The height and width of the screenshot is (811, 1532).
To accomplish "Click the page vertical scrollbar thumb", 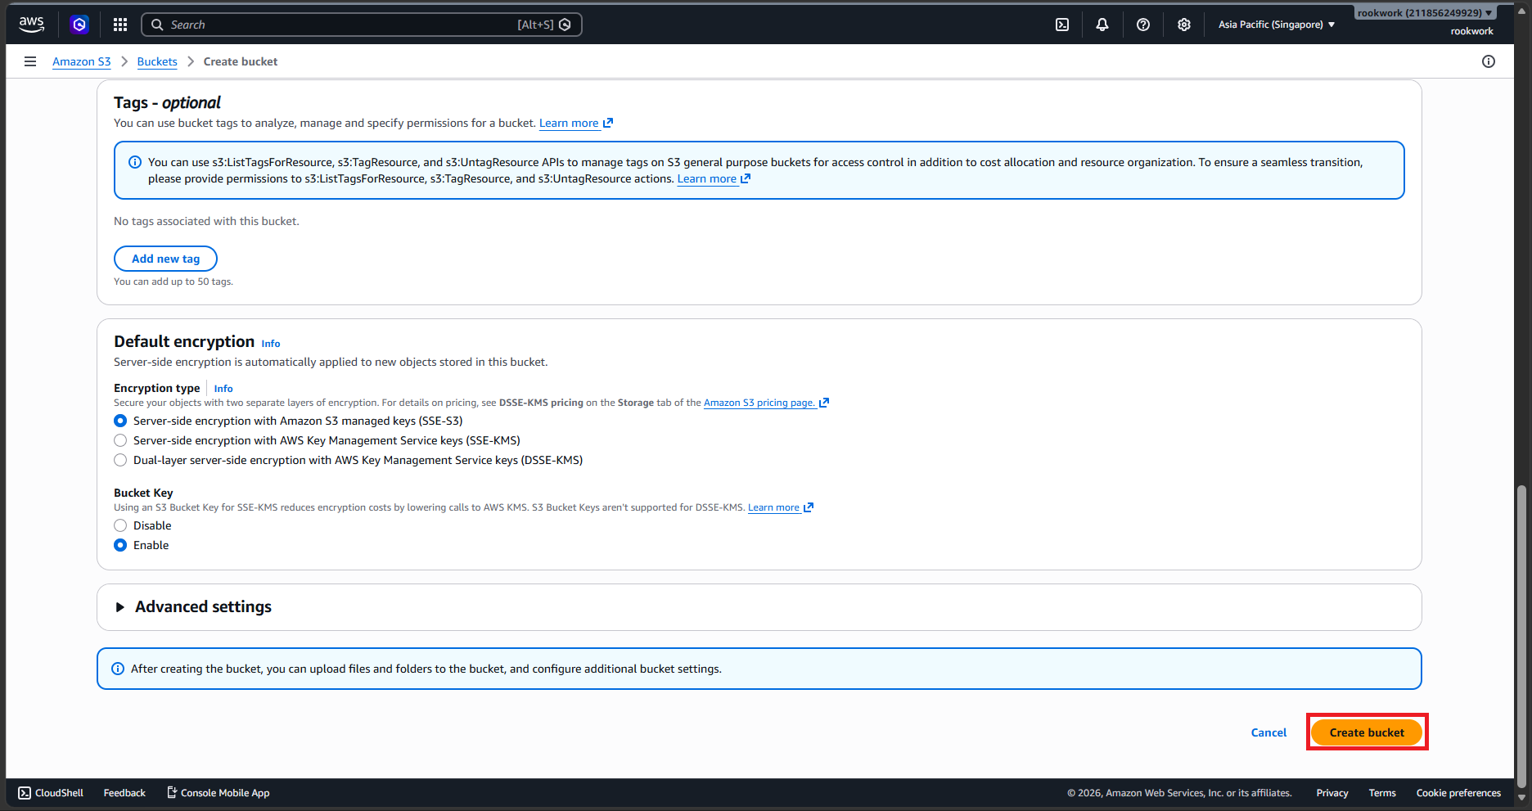I will tap(1521, 635).
